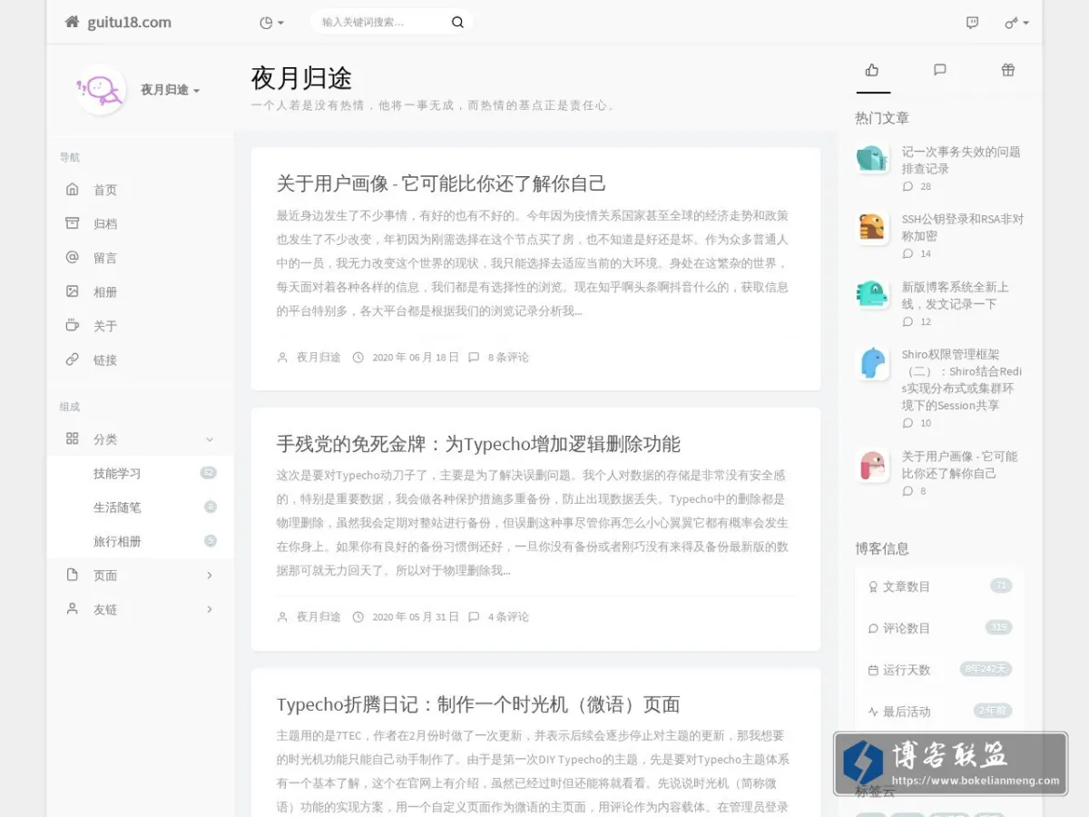This screenshot has height=817, width=1089.
Task: Click the 4 条评论 comments link
Action: 508,617
